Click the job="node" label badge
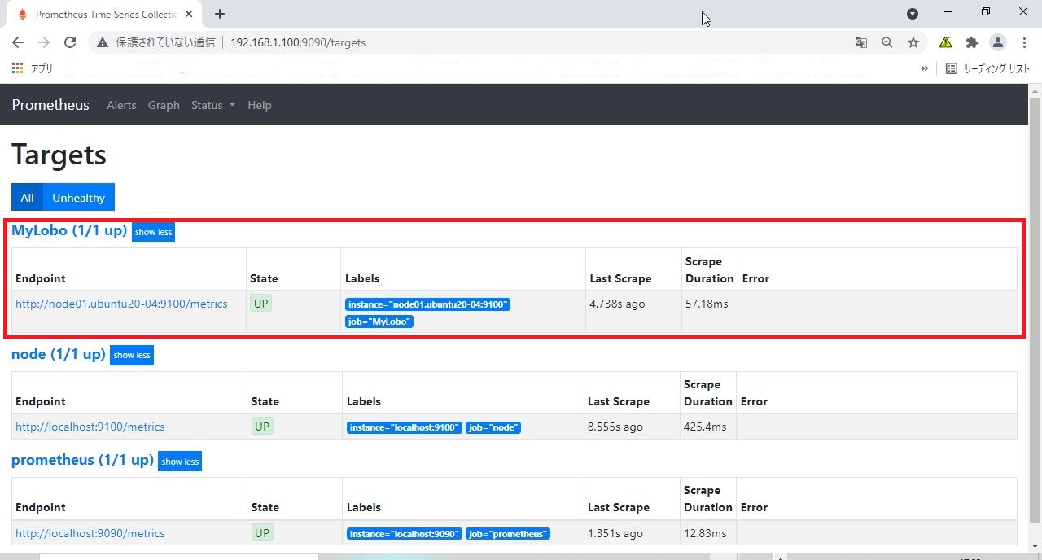The width and height of the screenshot is (1042, 560). click(x=493, y=427)
